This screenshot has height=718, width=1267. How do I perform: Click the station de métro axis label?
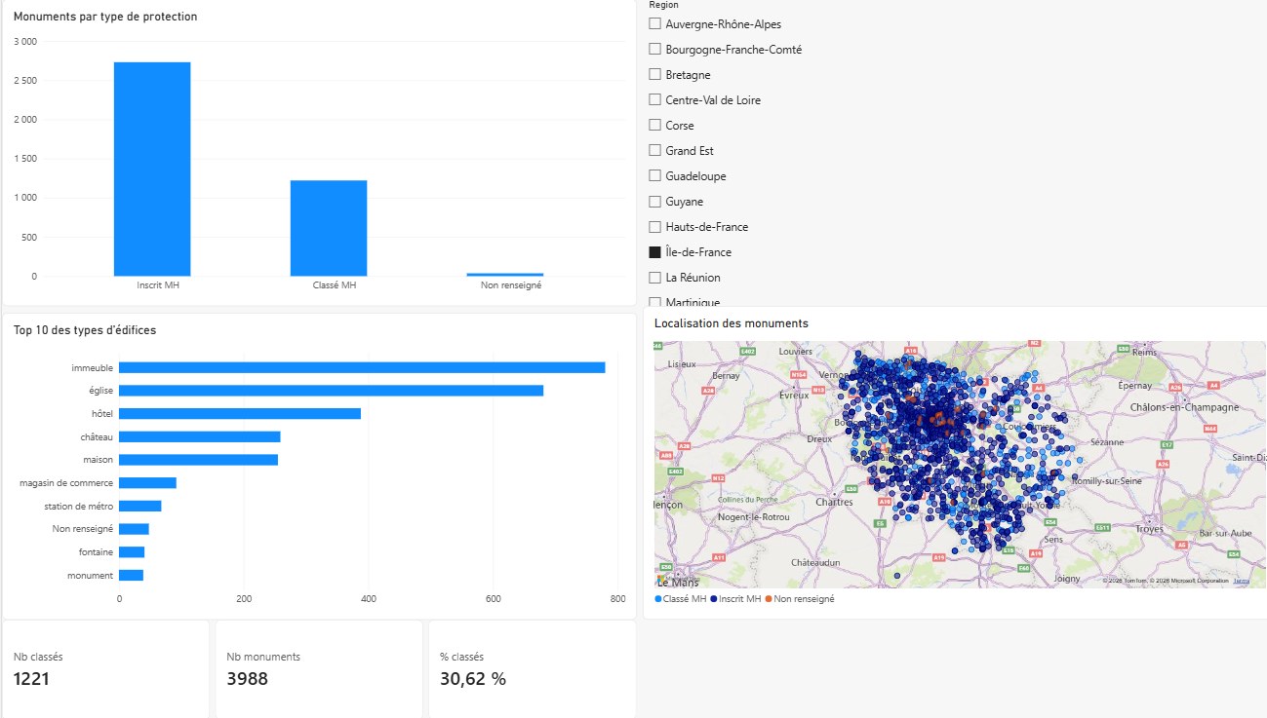point(79,506)
